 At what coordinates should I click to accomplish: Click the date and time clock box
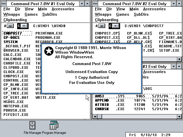154,135
